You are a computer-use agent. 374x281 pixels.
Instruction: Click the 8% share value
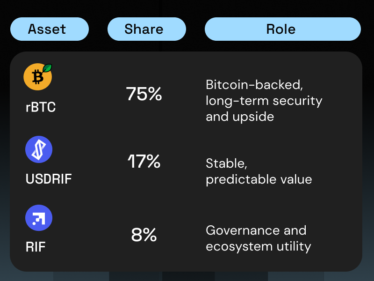[144, 235]
